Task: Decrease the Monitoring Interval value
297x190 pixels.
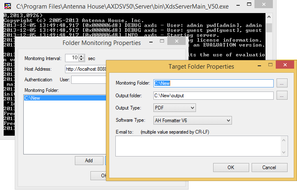Action: coord(81,60)
